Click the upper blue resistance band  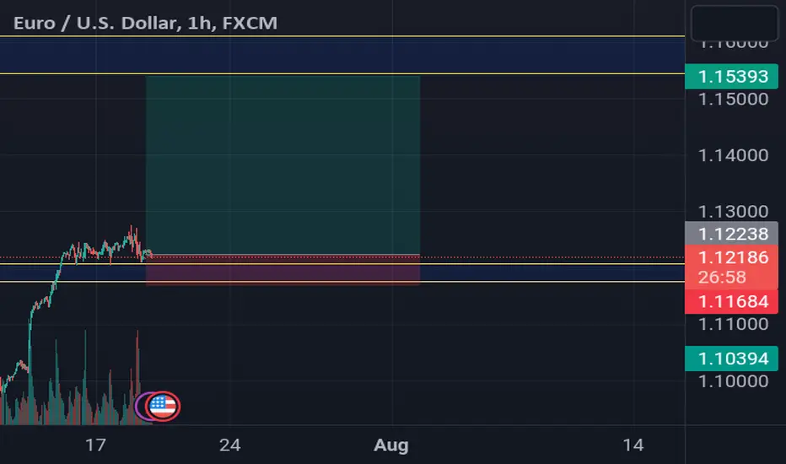click(342, 55)
